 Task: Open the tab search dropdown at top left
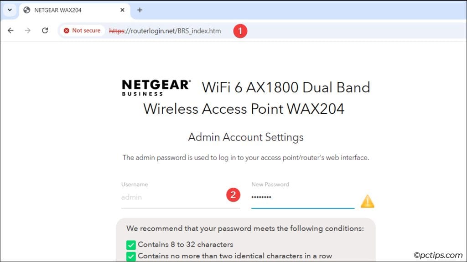(x=9, y=10)
